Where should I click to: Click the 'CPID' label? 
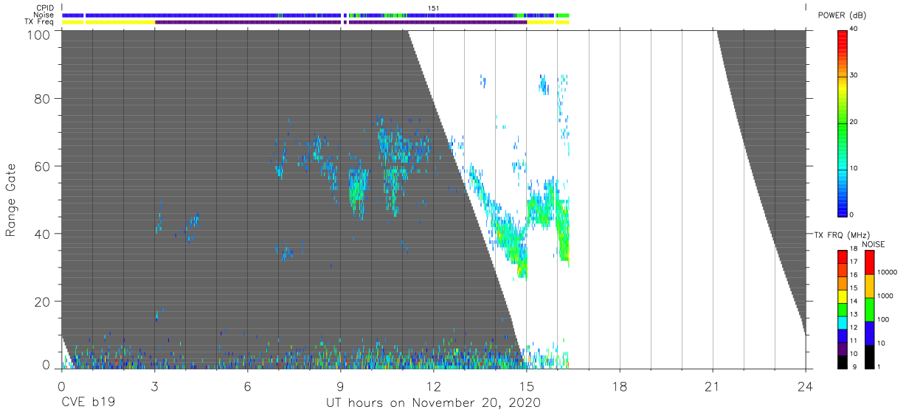click(44, 8)
